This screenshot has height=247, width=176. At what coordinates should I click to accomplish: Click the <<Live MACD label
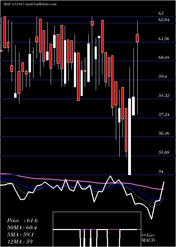(148, 237)
